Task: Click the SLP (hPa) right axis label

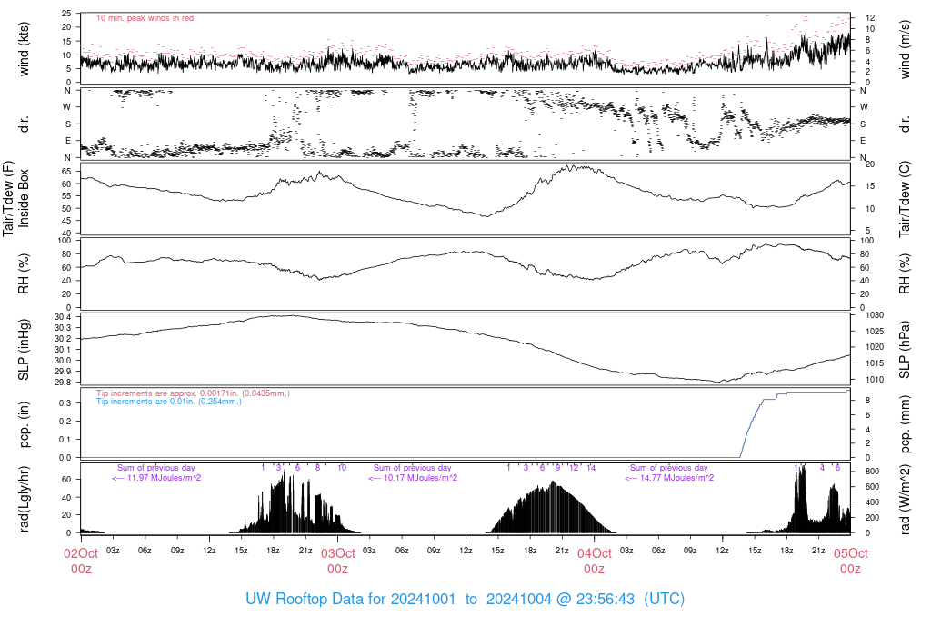Action: [x=905, y=350]
